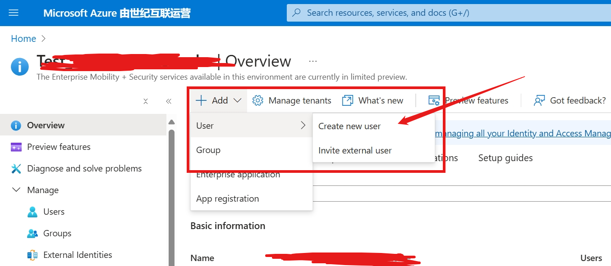Viewport: 611px width, 266px height.
Task: Toggle the Add dropdown chevron
Action: pos(238,100)
